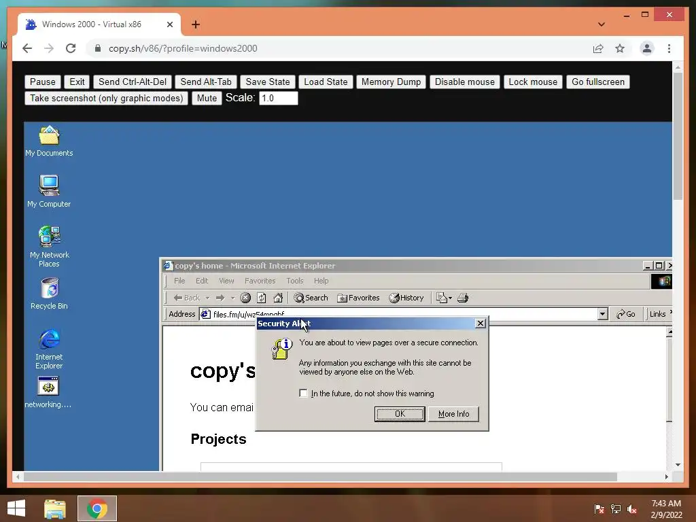Open Windows Start menu
The image size is (696, 522).
pyautogui.click(x=16, y=508)
